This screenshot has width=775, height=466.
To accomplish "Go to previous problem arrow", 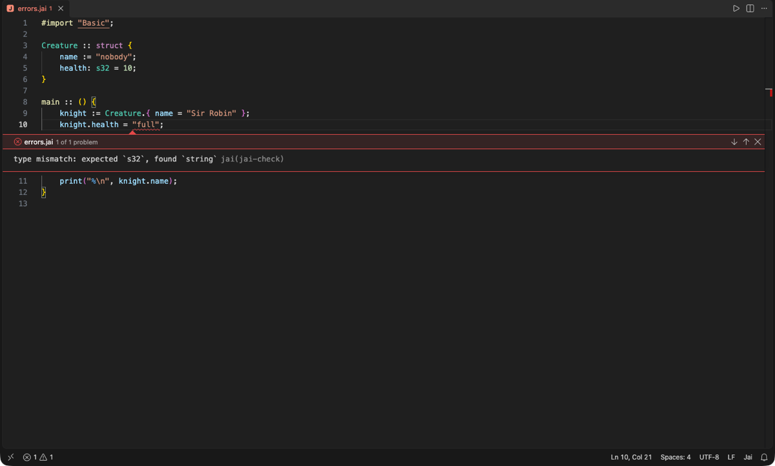I will (x=746, y=142).
